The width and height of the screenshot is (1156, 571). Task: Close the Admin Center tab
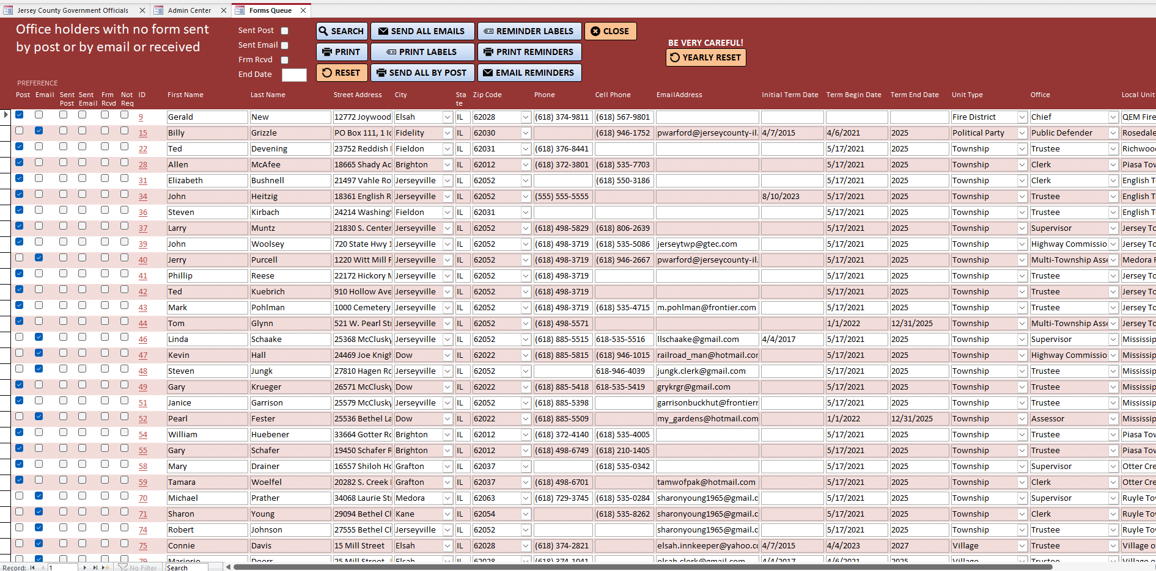pos(223,10)
